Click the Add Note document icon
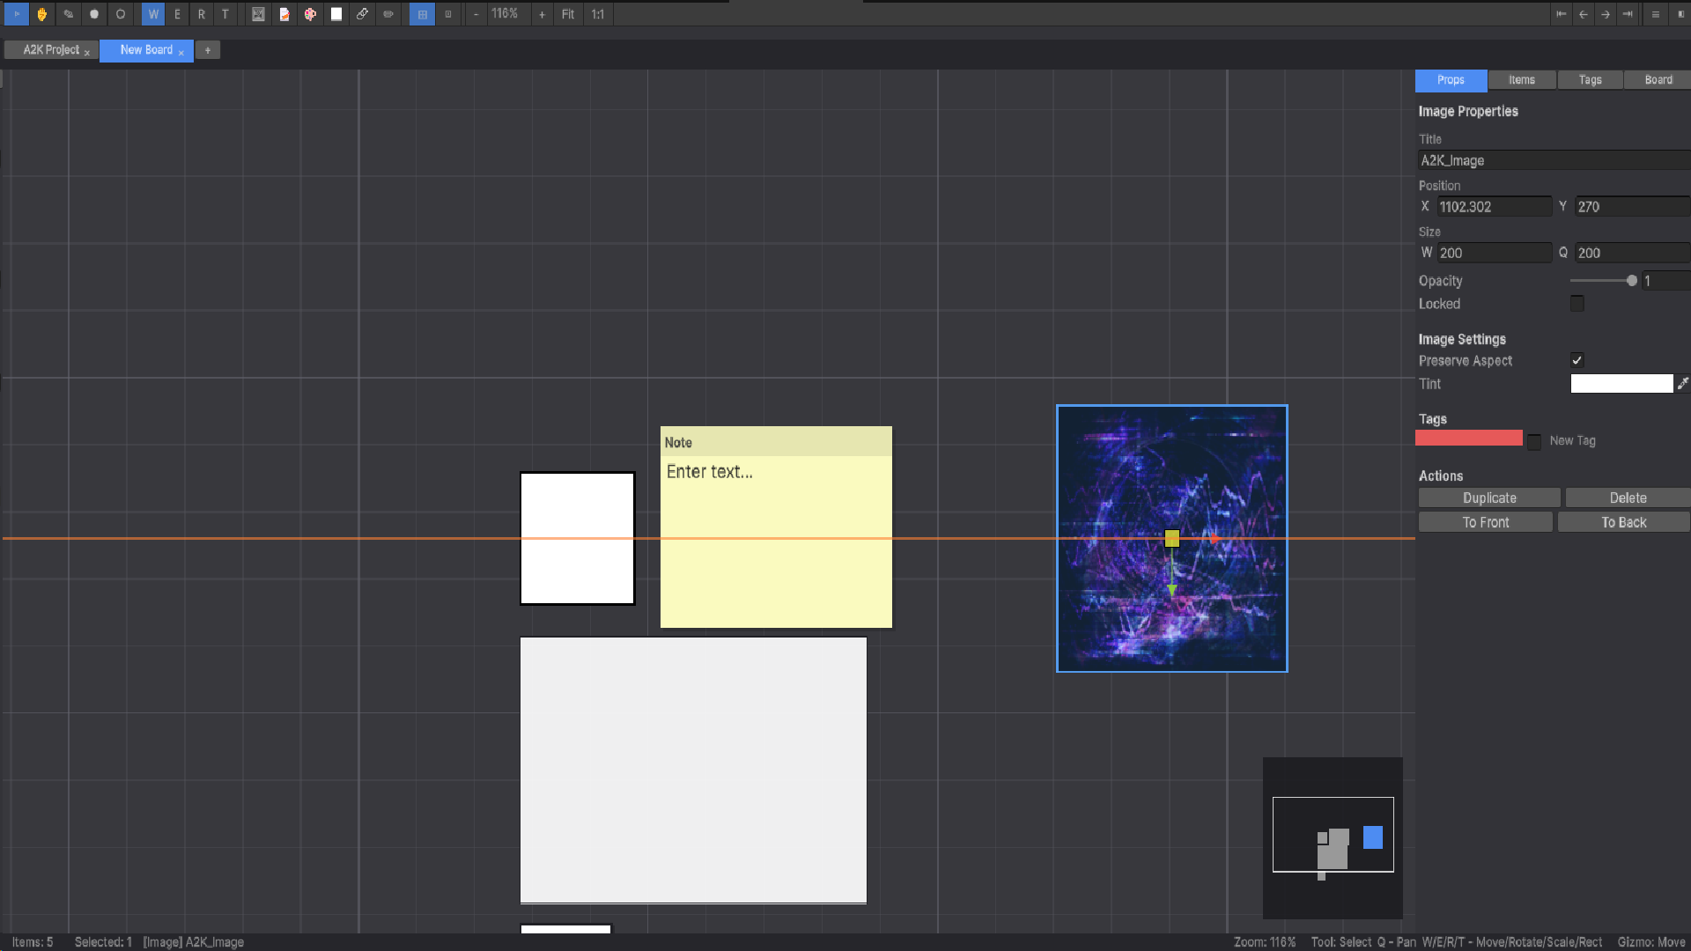 [x=284, y=14]
